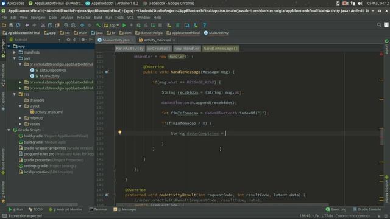The image size is (390, 219).
Task: Click the SDK Manager icon
Action: [x=196, y=25]
